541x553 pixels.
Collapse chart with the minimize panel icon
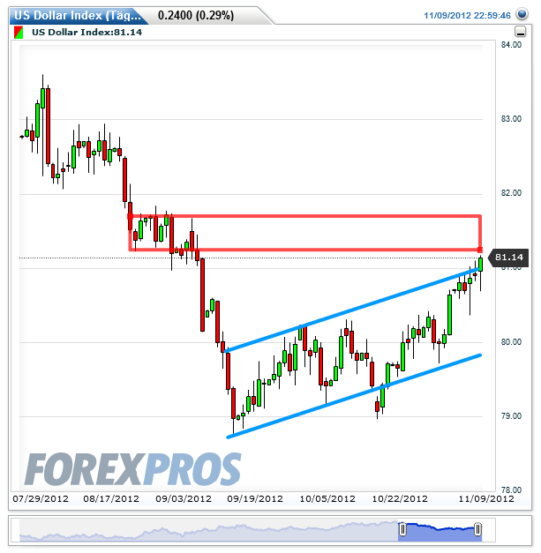click(x=521, y=32)
